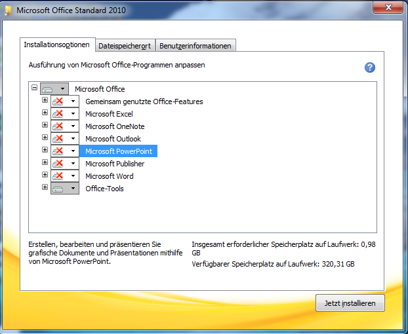Select the Microsoft Word tree item label

pyautogui.click(x=109, y=176)
